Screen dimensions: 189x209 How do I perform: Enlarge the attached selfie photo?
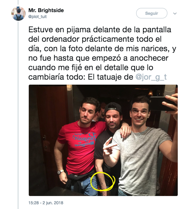pos(103,140)
